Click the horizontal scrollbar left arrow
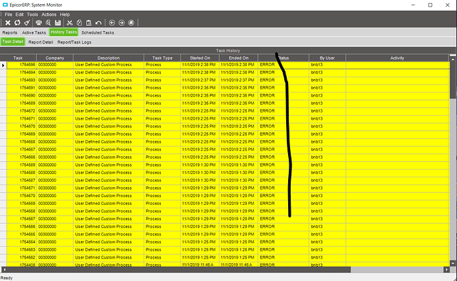 click(x=4, y=270)
